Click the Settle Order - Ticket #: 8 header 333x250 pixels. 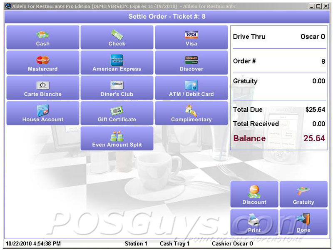coord(167,17)
